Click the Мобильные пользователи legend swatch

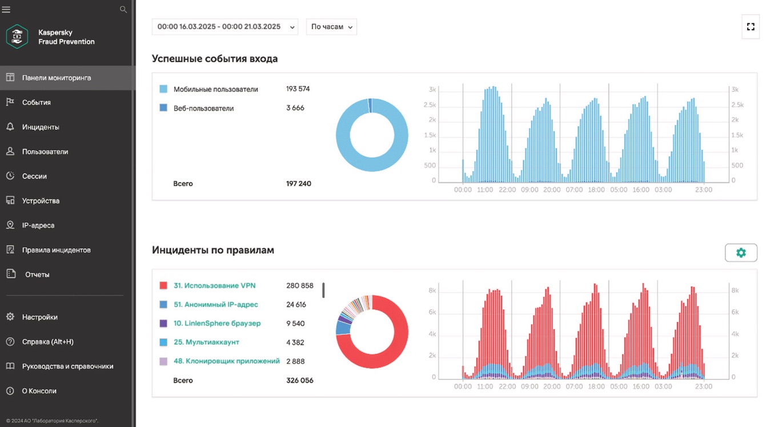(x=163, y=89)
